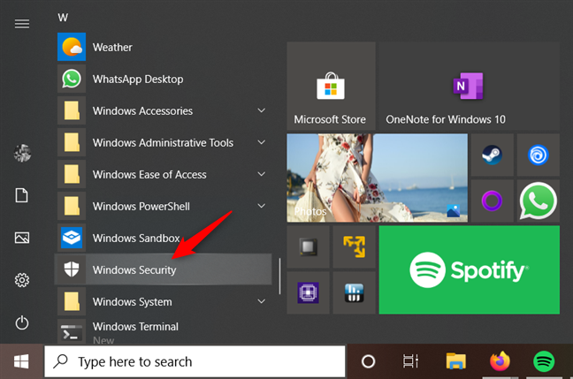Open the WhatsApp tile in the tile grid

[538, 201]
